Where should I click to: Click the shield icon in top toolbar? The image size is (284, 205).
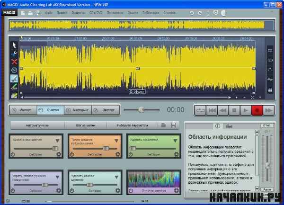point(216,13)
